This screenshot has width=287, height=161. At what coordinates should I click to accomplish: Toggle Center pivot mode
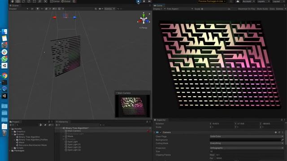tap(55, 1)
